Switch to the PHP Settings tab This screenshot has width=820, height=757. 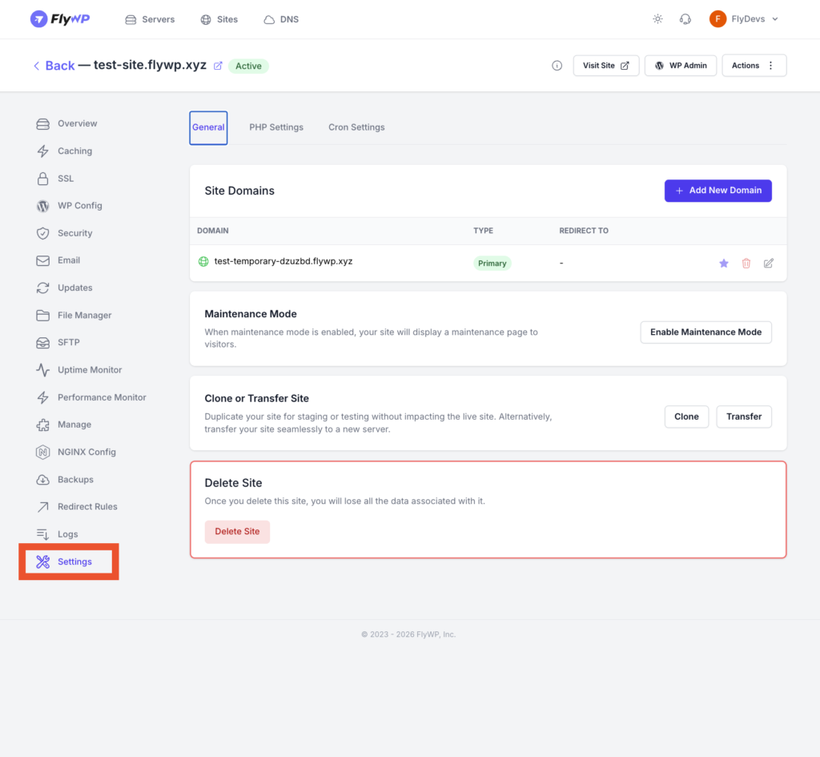pos(276,127)
